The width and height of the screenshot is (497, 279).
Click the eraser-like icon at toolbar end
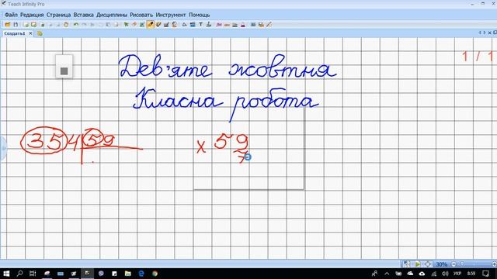click(x=269, y=24)
